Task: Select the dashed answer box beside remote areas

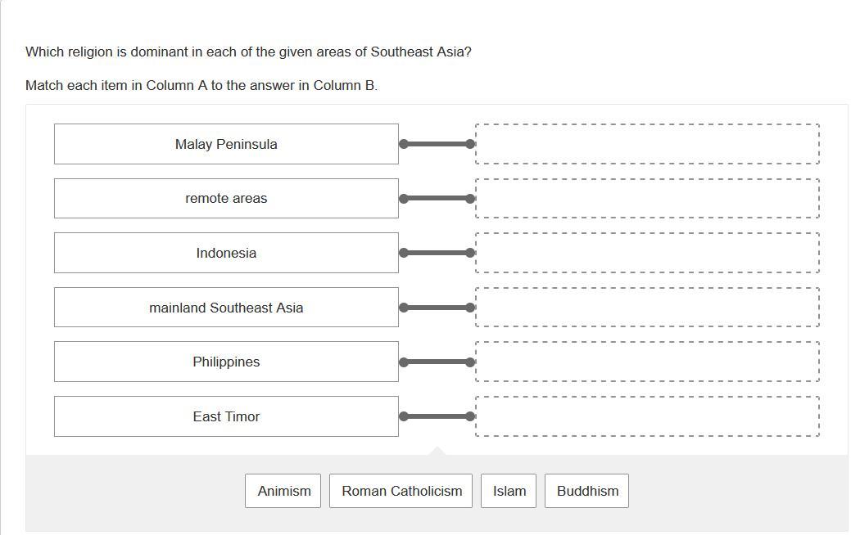Action: 647,199
